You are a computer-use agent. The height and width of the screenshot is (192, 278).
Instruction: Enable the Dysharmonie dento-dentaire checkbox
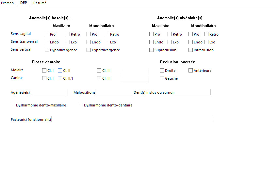coord(81,104)
